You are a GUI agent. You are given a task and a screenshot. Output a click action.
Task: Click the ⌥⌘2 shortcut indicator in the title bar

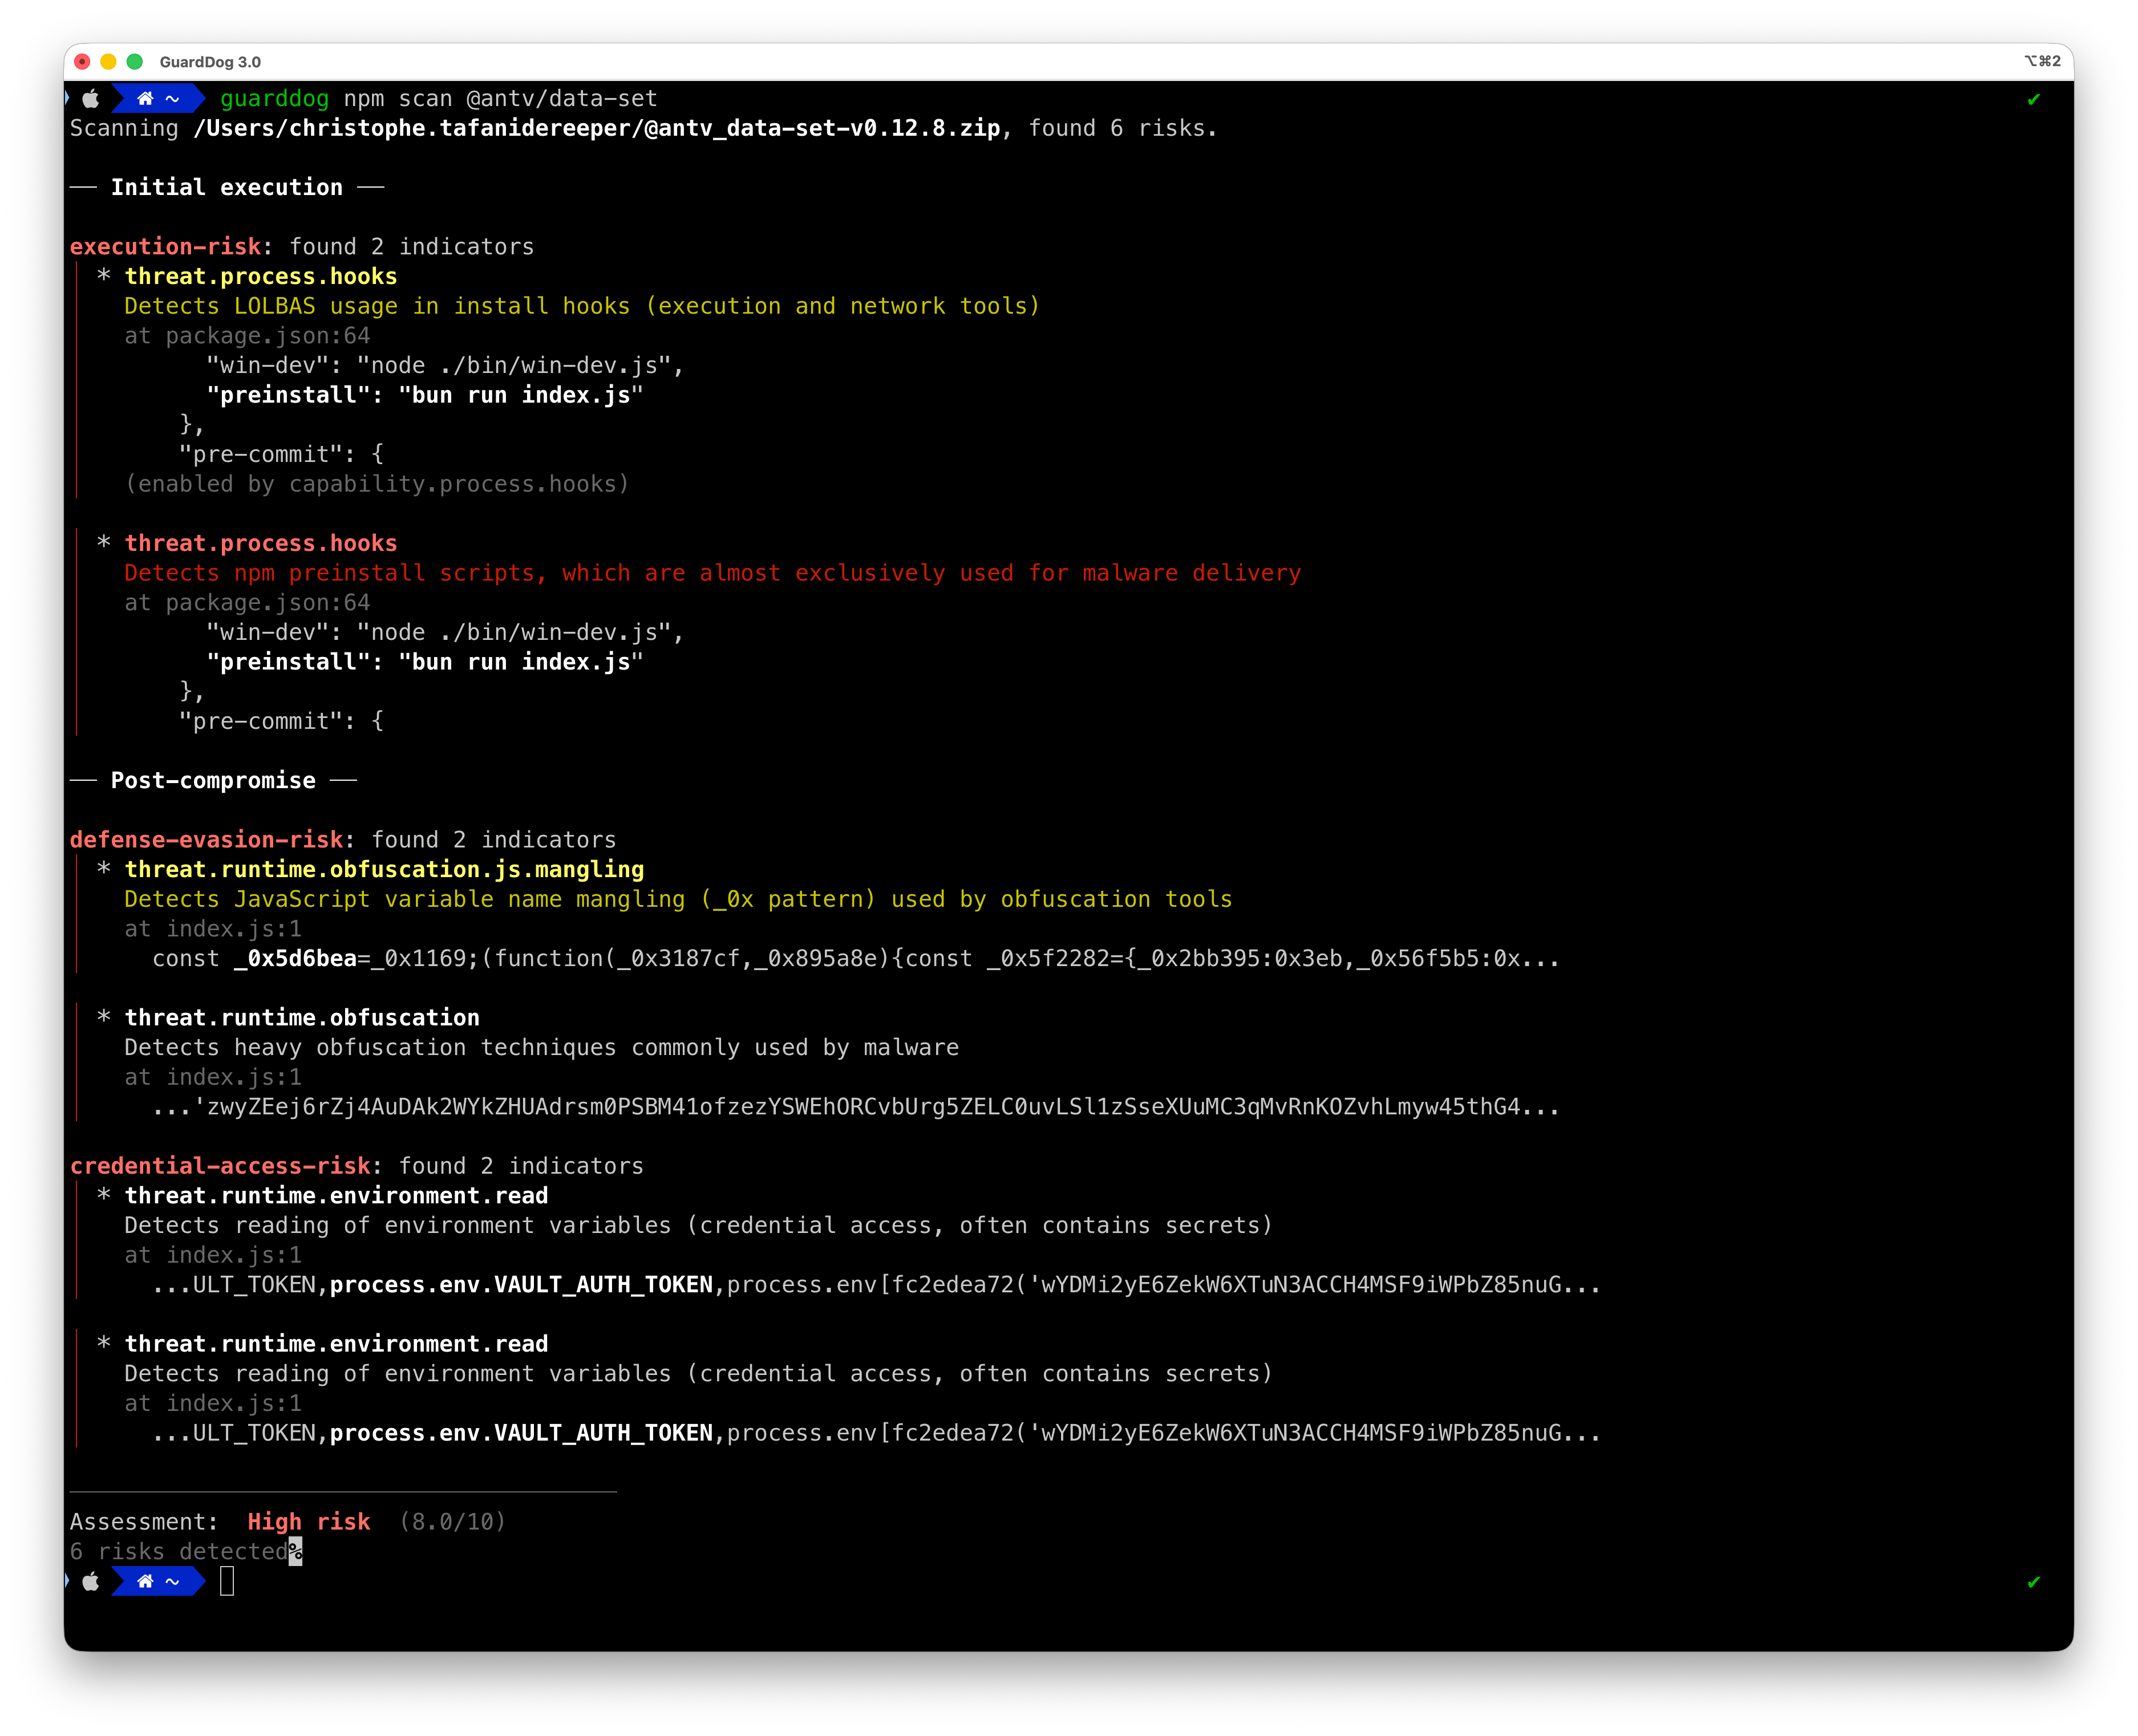pyautogui.click(x=2042, y=61)
